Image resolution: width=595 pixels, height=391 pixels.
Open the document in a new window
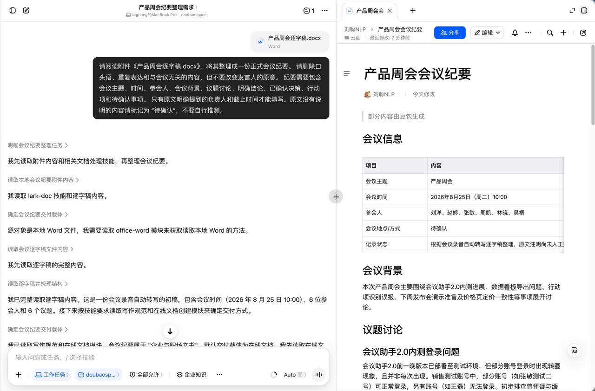[583, 33]
